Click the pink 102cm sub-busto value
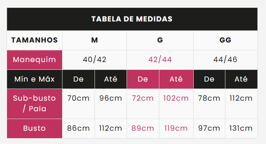Image resolution: width=266 pixels, height=144 pixels. pos(176,98)
